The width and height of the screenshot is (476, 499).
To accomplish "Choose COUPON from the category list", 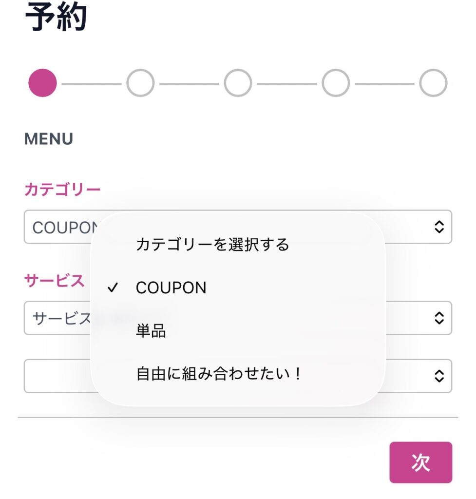I will [171, 288].
